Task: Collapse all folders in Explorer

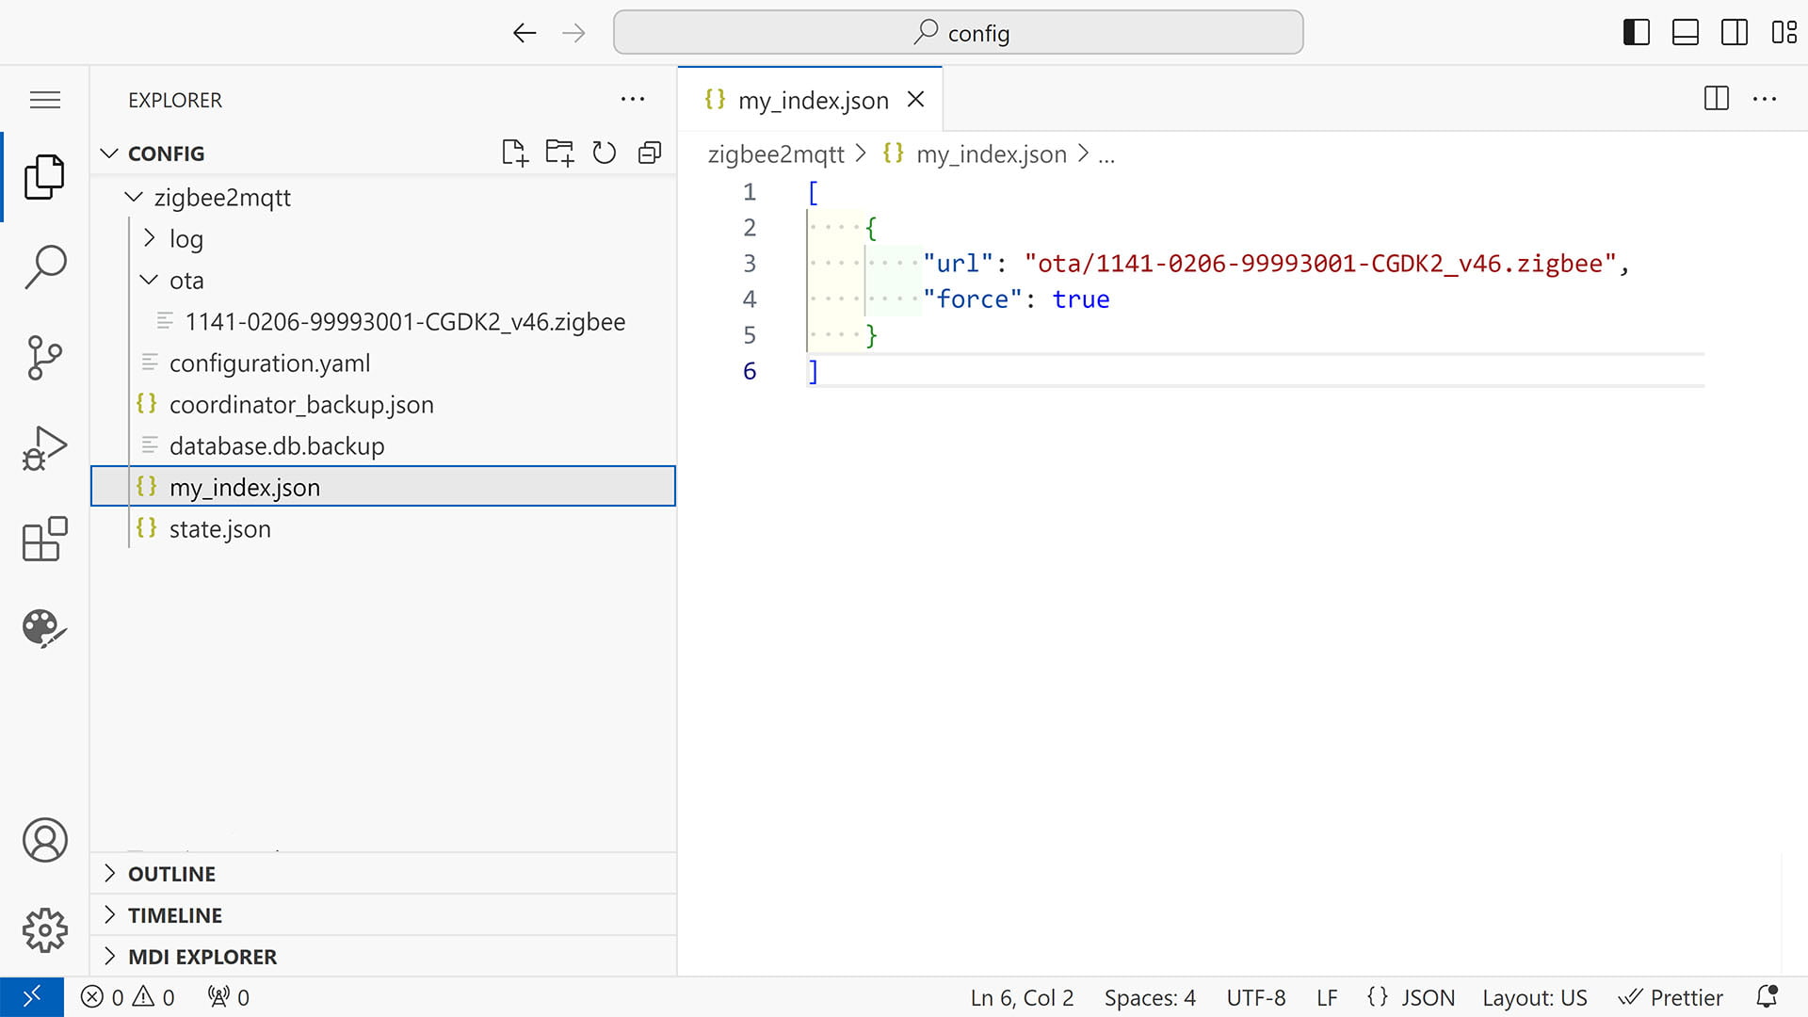Action: (x=649, y=152)
